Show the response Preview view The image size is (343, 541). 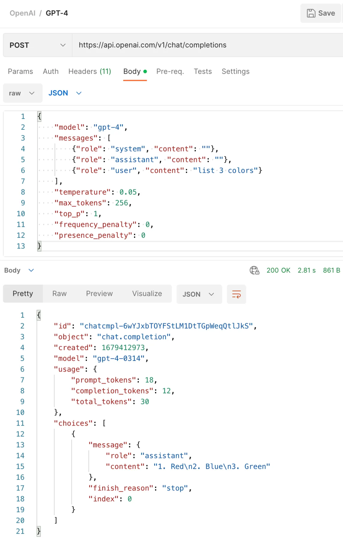tap(99, 294)
